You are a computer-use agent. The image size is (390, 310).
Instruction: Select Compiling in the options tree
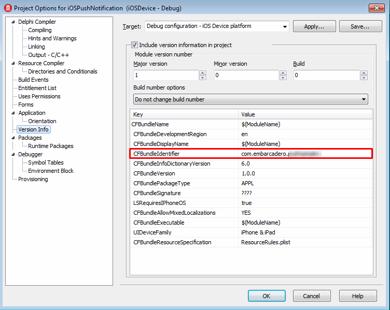coord(40,30)
